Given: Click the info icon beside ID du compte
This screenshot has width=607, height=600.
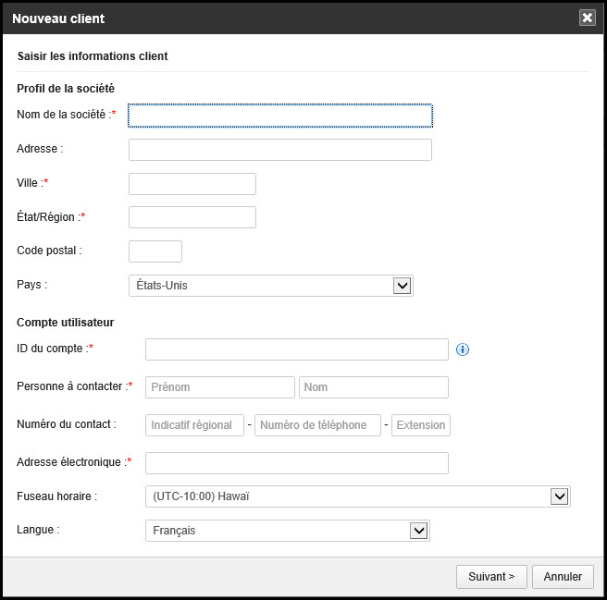Looking at the screenshot, I should click(464, 349).
